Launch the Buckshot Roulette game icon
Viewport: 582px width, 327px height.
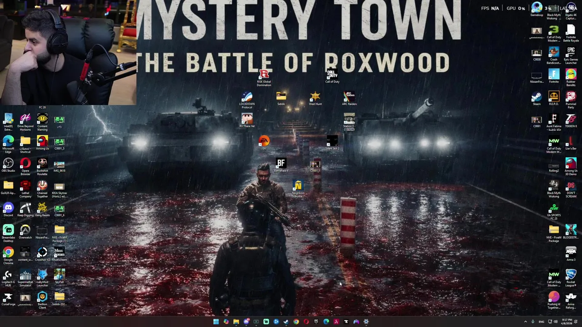click(42, 167)
